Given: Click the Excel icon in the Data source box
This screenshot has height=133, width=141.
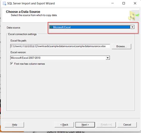Looking at the screenshot, I should pos(51,27).
